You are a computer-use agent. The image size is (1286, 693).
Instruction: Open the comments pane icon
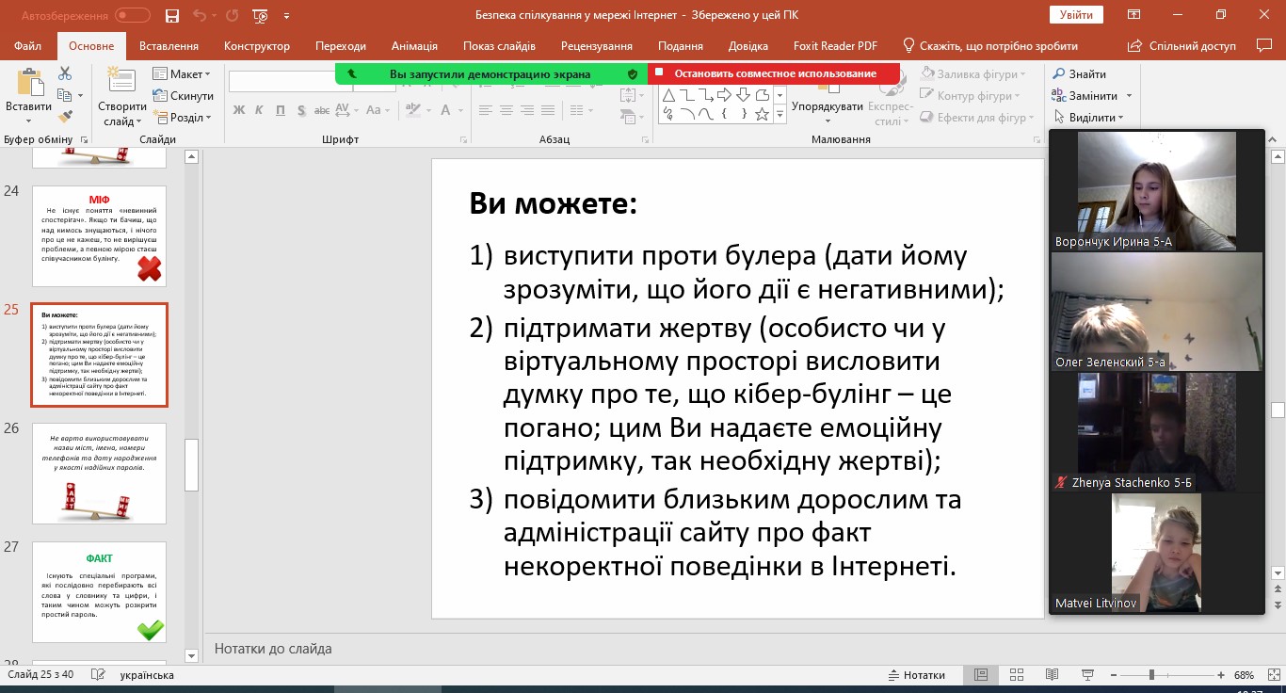pos(1263,46)
